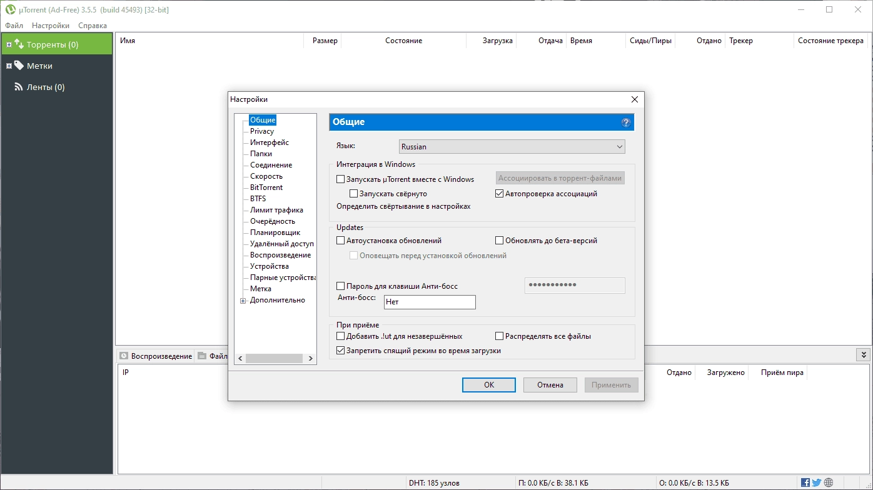The height and width of the screenshot is (490, 873).
Task: Open the Файл menu
Action: point(14,26)
